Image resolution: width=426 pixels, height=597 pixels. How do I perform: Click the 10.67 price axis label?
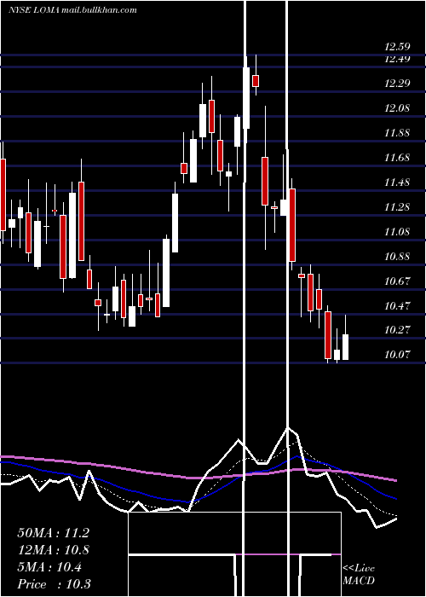click(397, 281)
